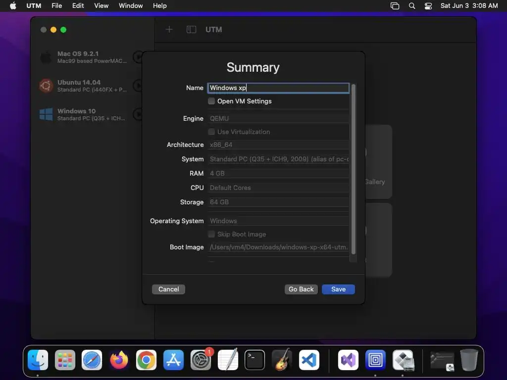Open the File menu
Image resolution: width=507 pixels, height=380 pixels.
coord(56,5)
